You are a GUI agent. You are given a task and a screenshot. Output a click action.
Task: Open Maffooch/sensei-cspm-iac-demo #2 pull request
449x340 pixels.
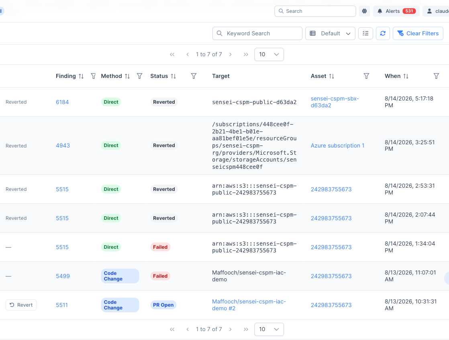249,305
